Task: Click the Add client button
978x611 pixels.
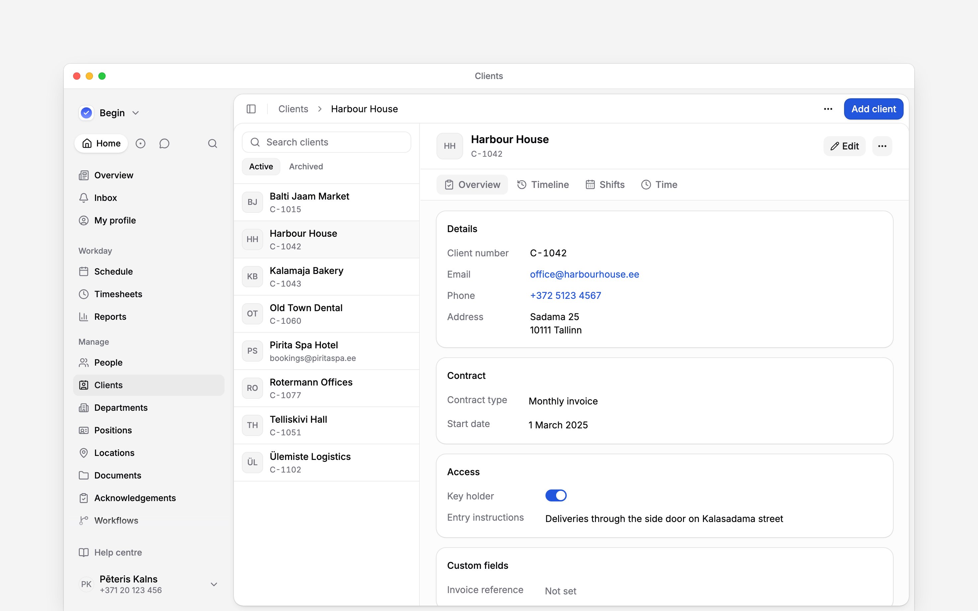Action: (873, 109)
